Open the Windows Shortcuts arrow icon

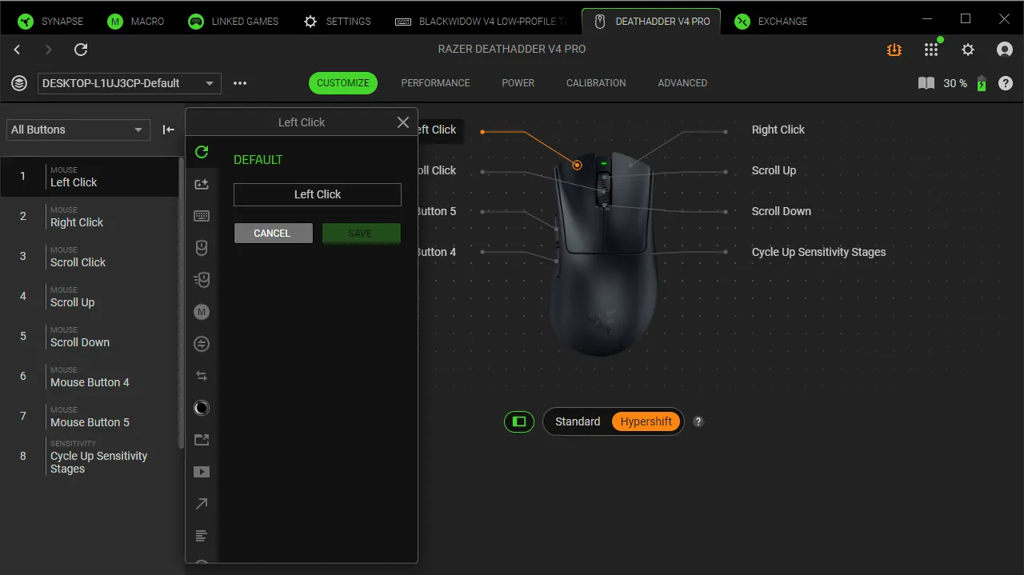tap(202, 504)
